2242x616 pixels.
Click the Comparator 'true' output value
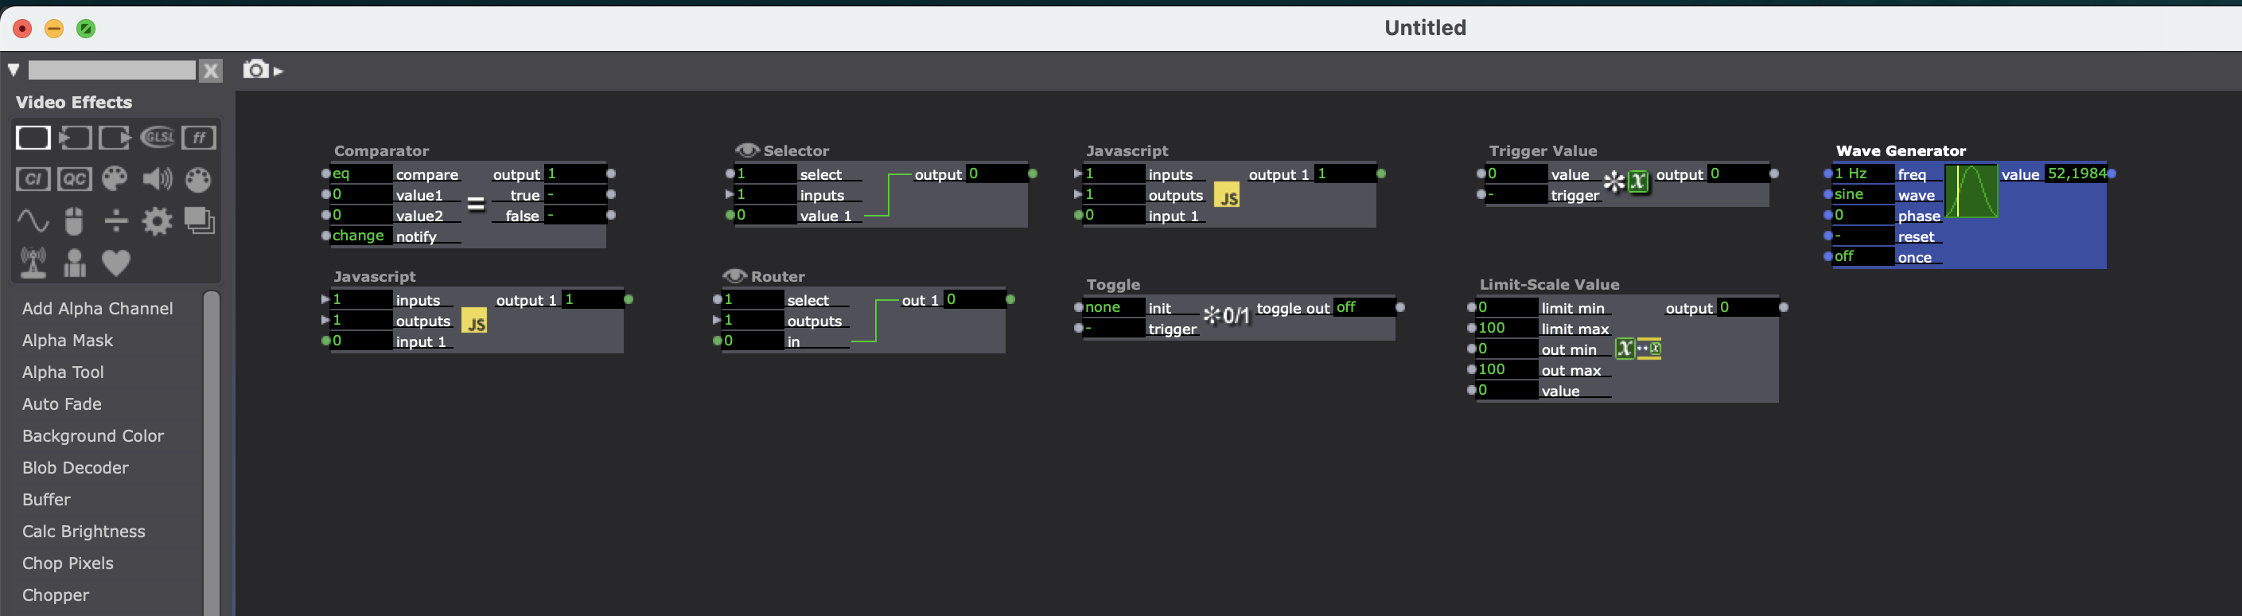574,194
